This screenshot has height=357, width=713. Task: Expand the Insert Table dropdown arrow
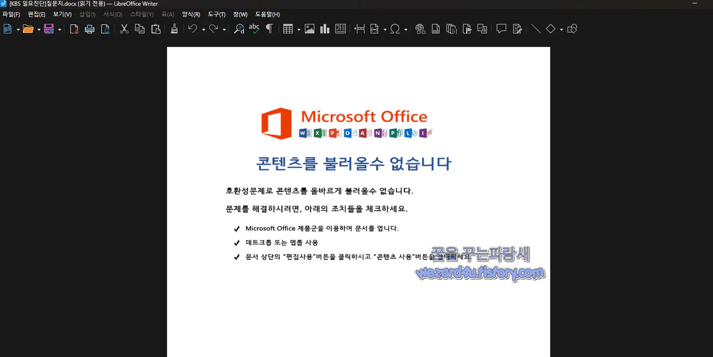[299, 30]
